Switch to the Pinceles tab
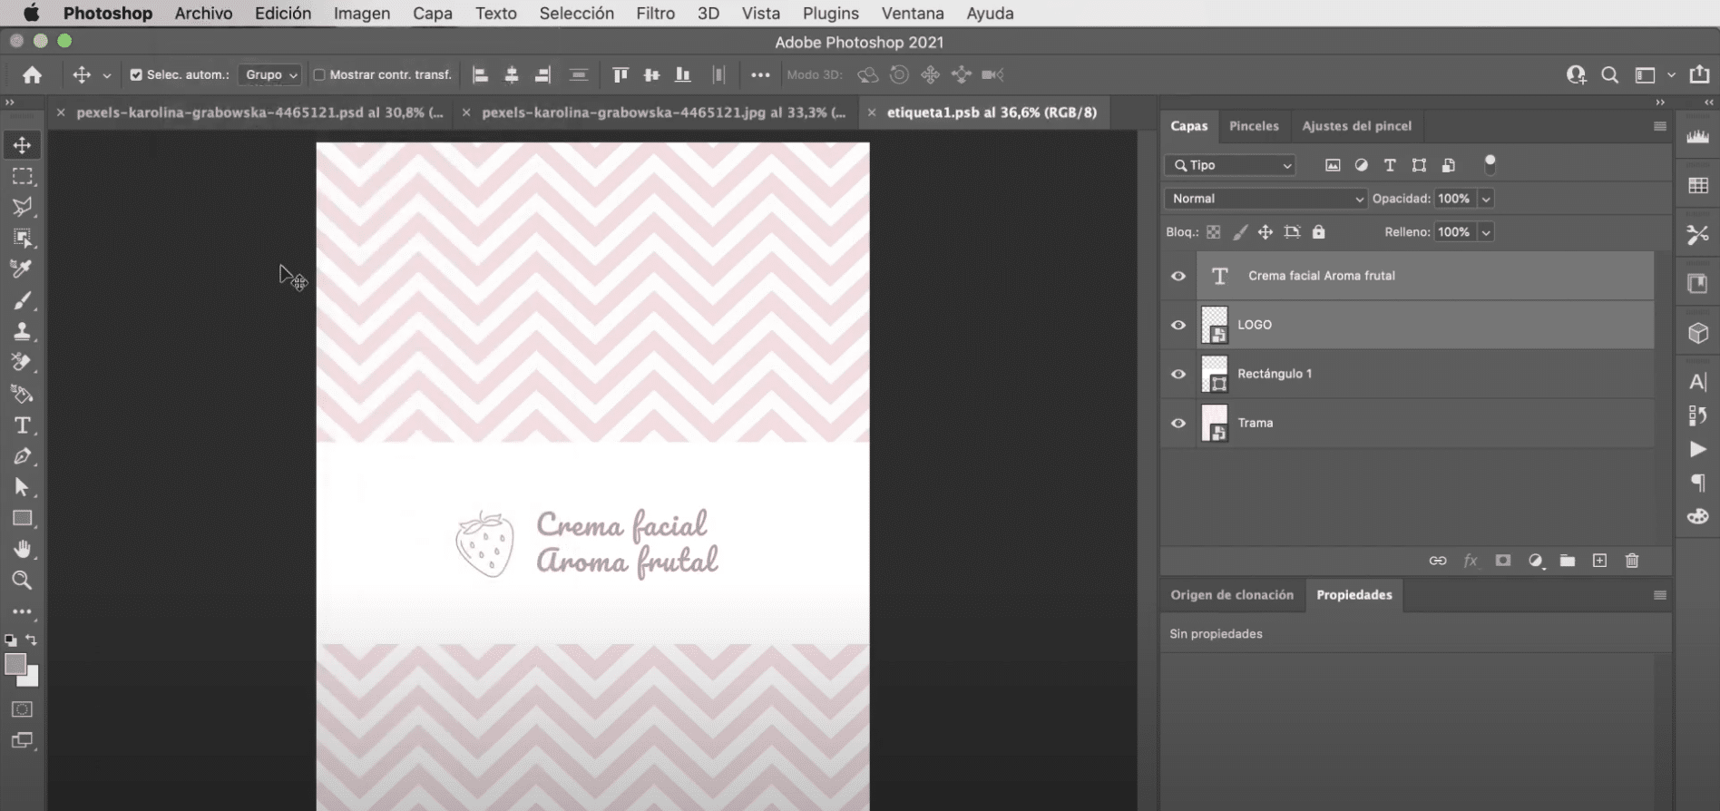The width and height of the screenshot is (1720, 811). [1254, 126]
